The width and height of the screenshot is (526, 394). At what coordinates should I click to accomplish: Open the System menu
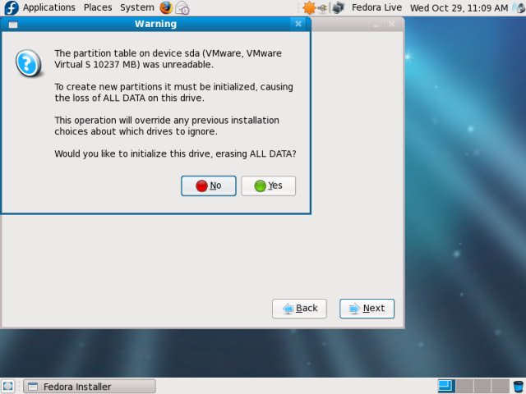tap(137, 7)
